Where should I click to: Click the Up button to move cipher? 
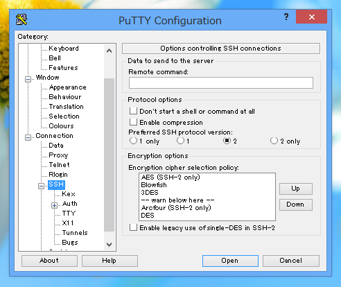tap(296, 189)
